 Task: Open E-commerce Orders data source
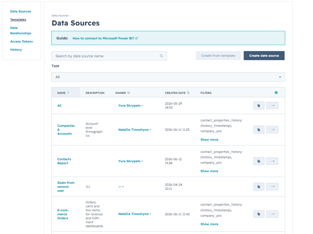coord(63,214)
